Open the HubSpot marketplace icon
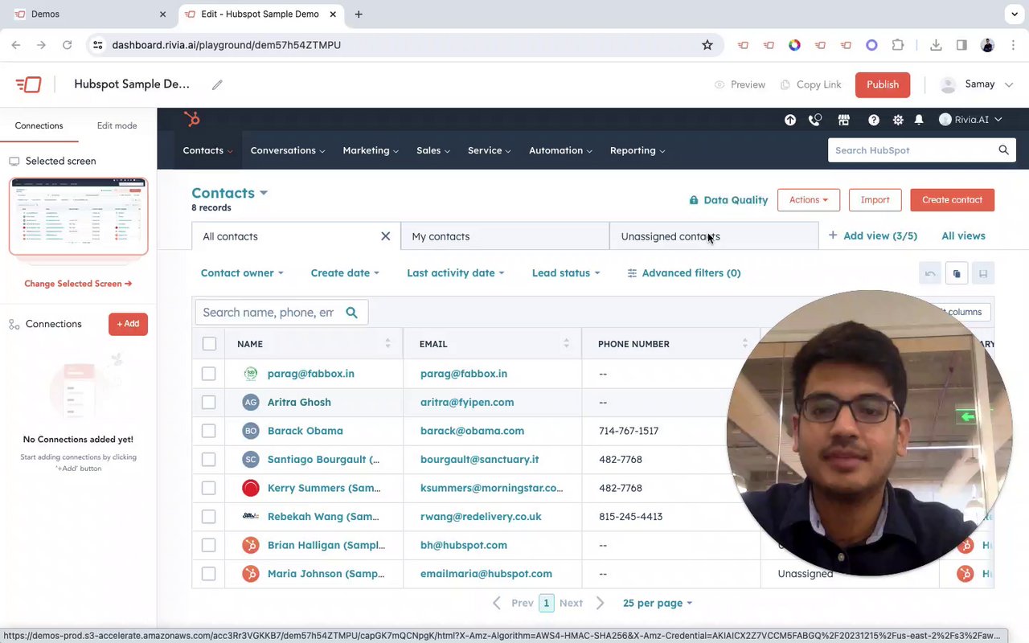1029x643 pixels. [843, 120]
